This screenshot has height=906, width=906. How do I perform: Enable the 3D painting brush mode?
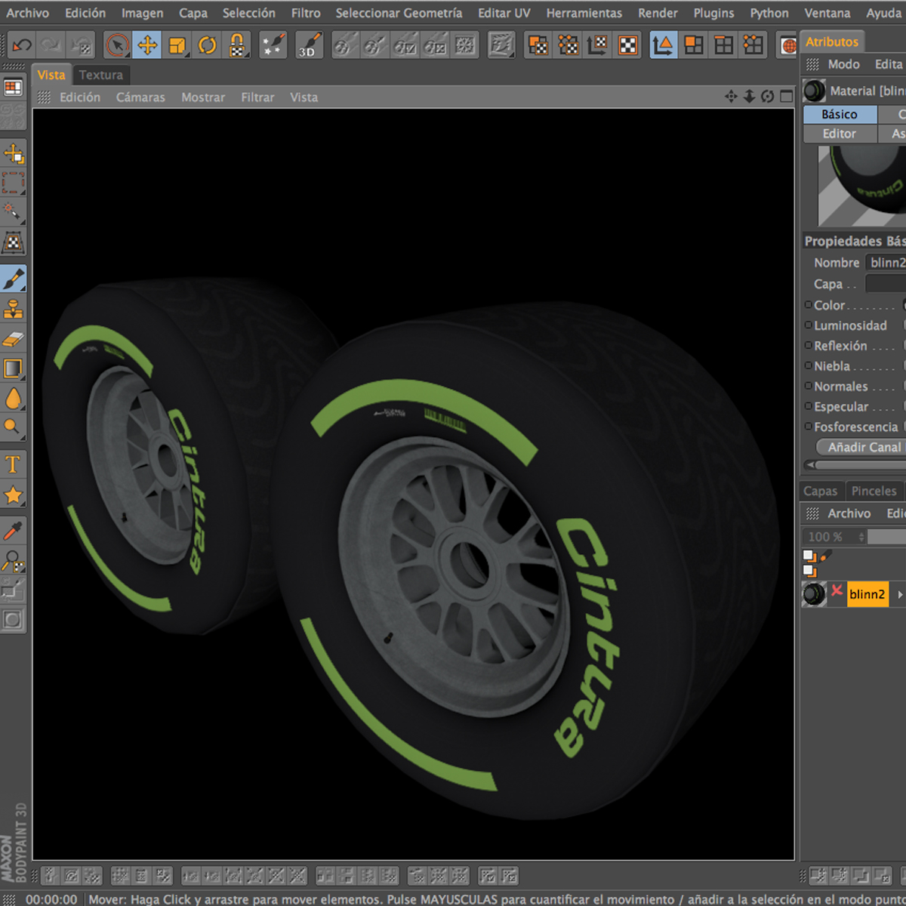309,45
